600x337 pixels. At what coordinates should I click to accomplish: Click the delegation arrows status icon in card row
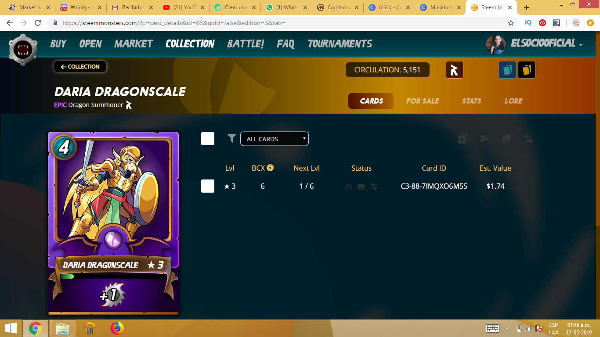374,186
